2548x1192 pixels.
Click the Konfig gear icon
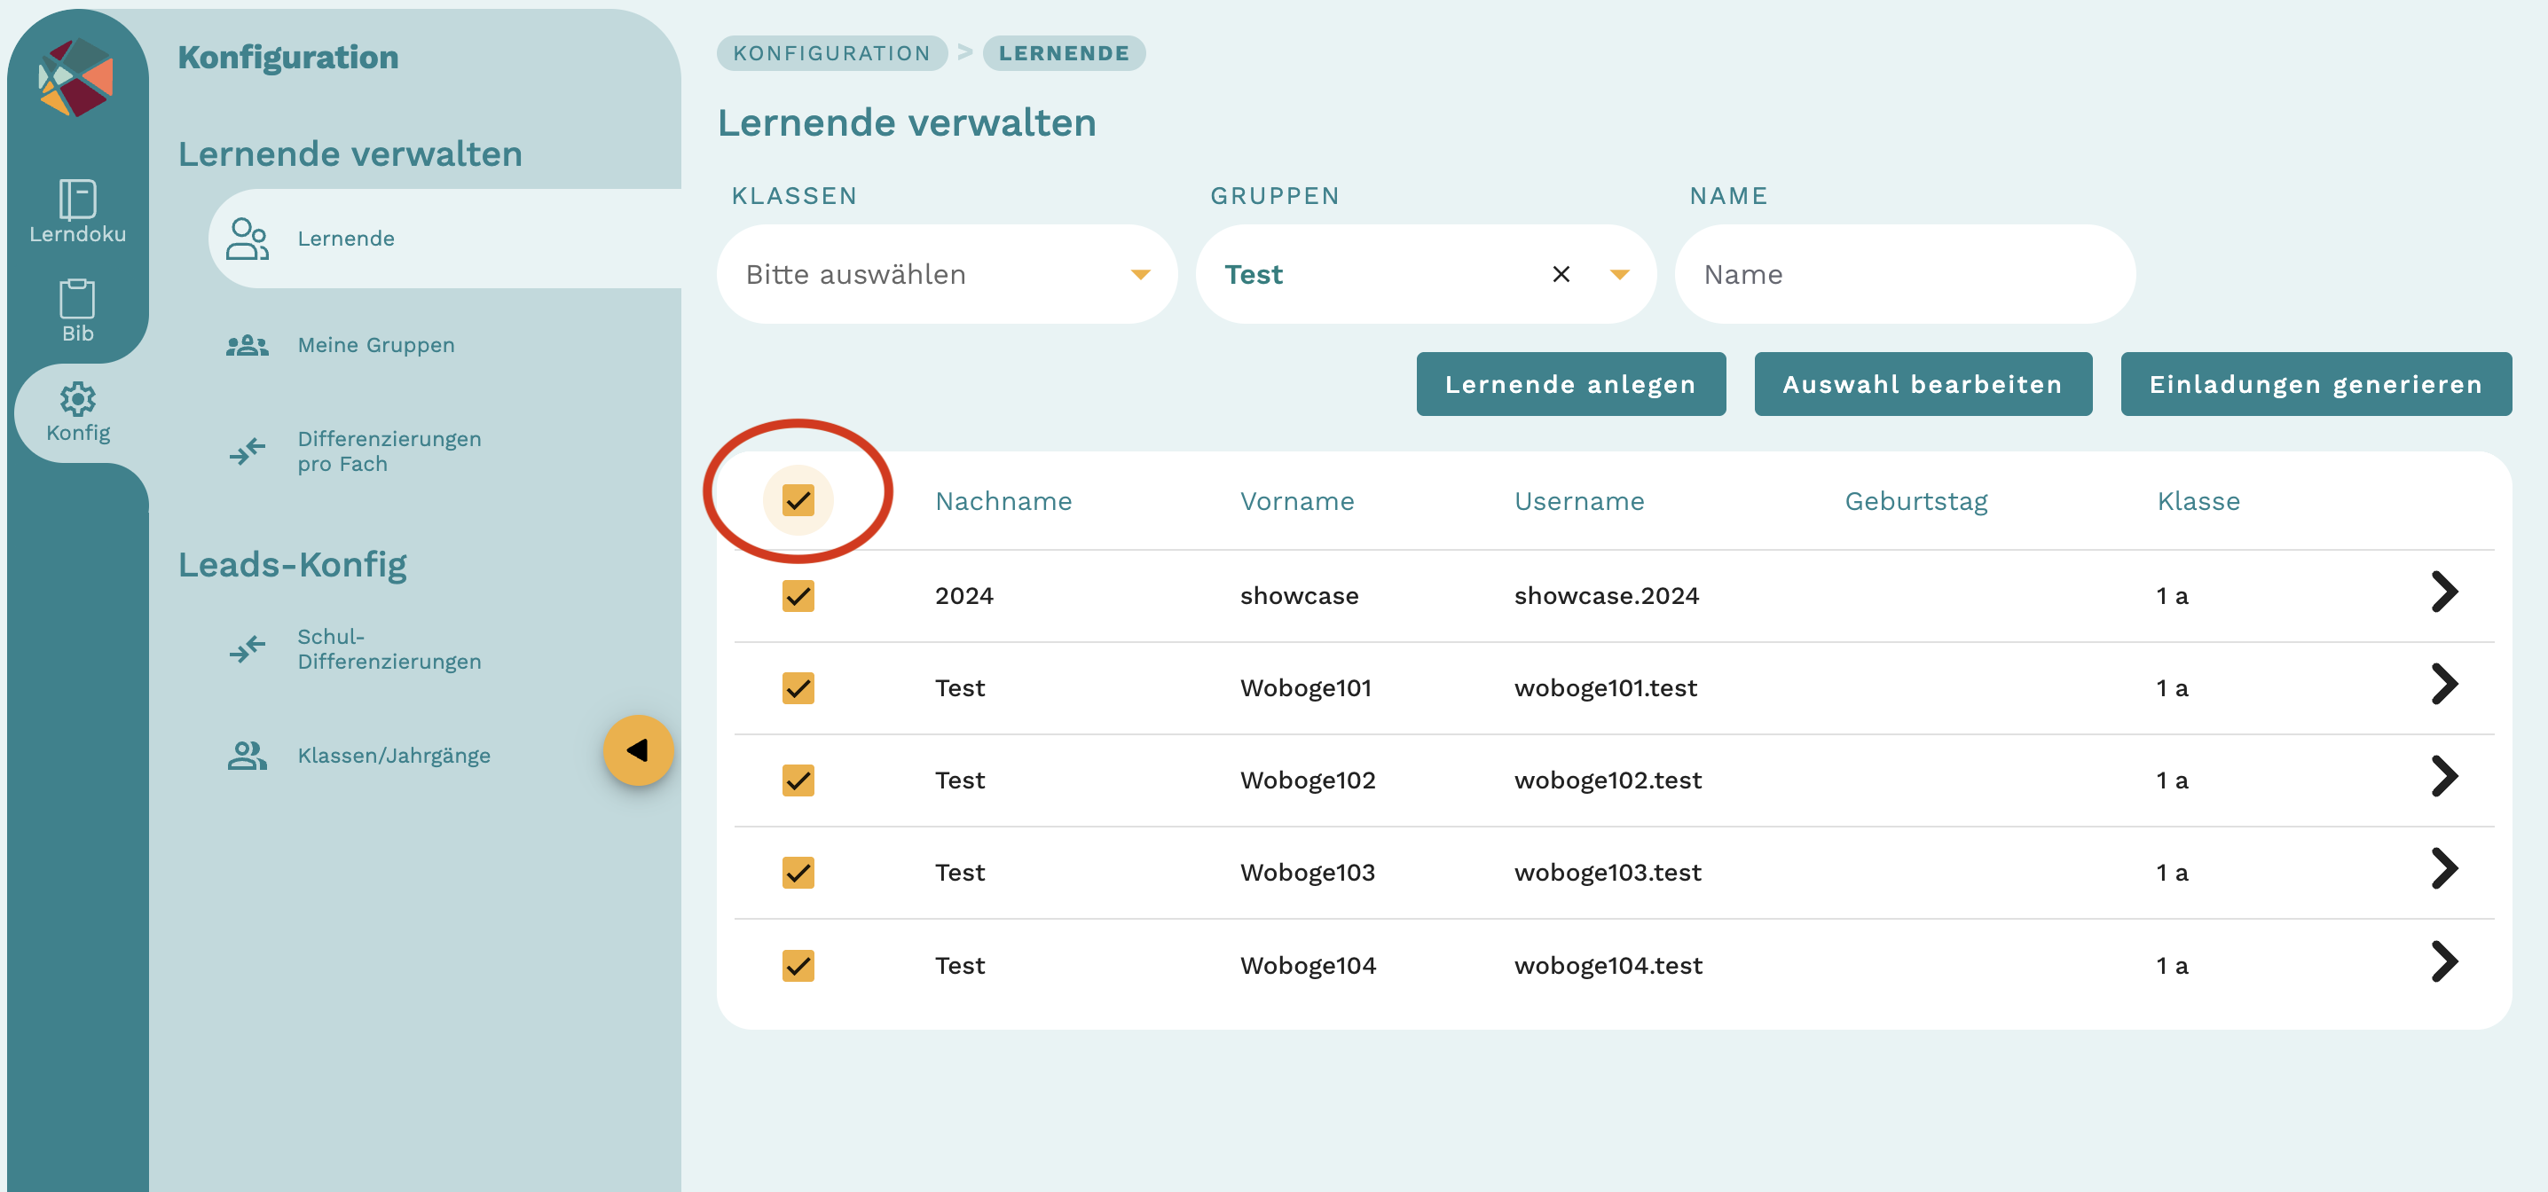(x=77, y=400)
